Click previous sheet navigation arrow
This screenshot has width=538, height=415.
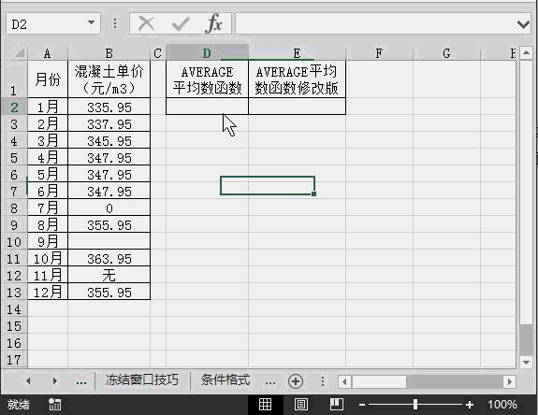pos(28,380)
